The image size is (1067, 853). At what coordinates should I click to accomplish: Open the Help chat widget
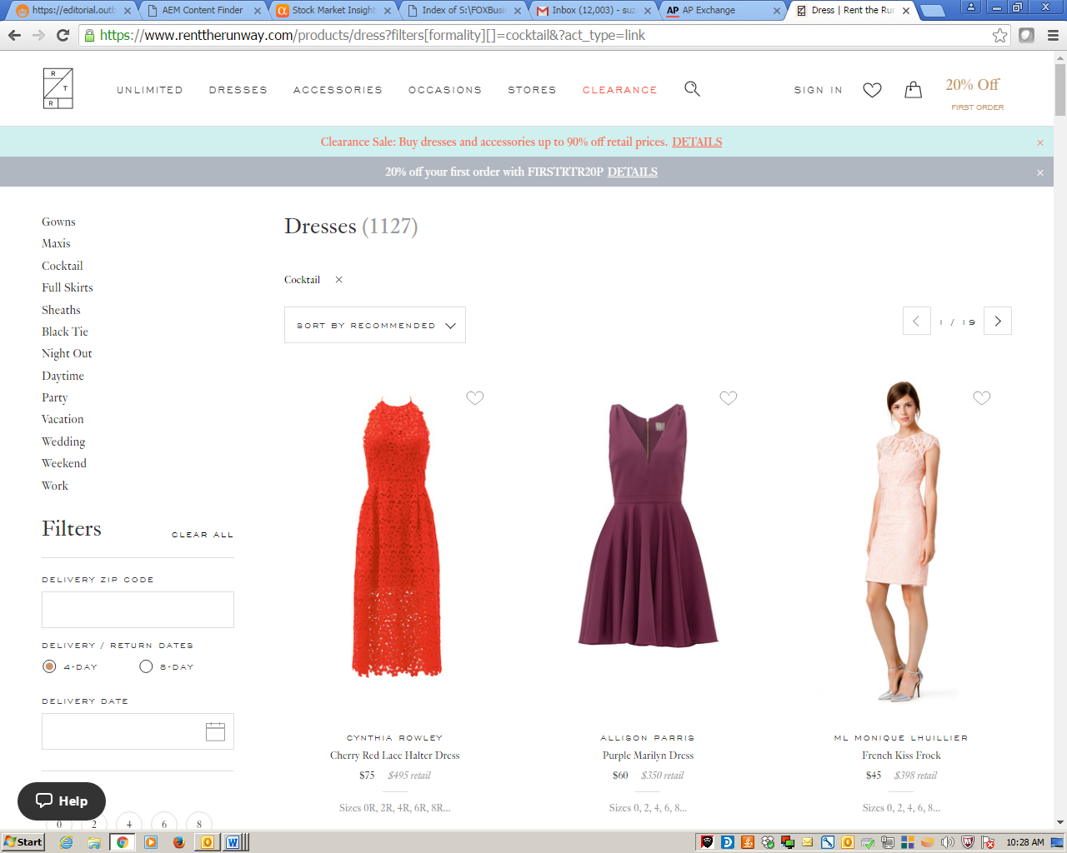coord(62,801)
